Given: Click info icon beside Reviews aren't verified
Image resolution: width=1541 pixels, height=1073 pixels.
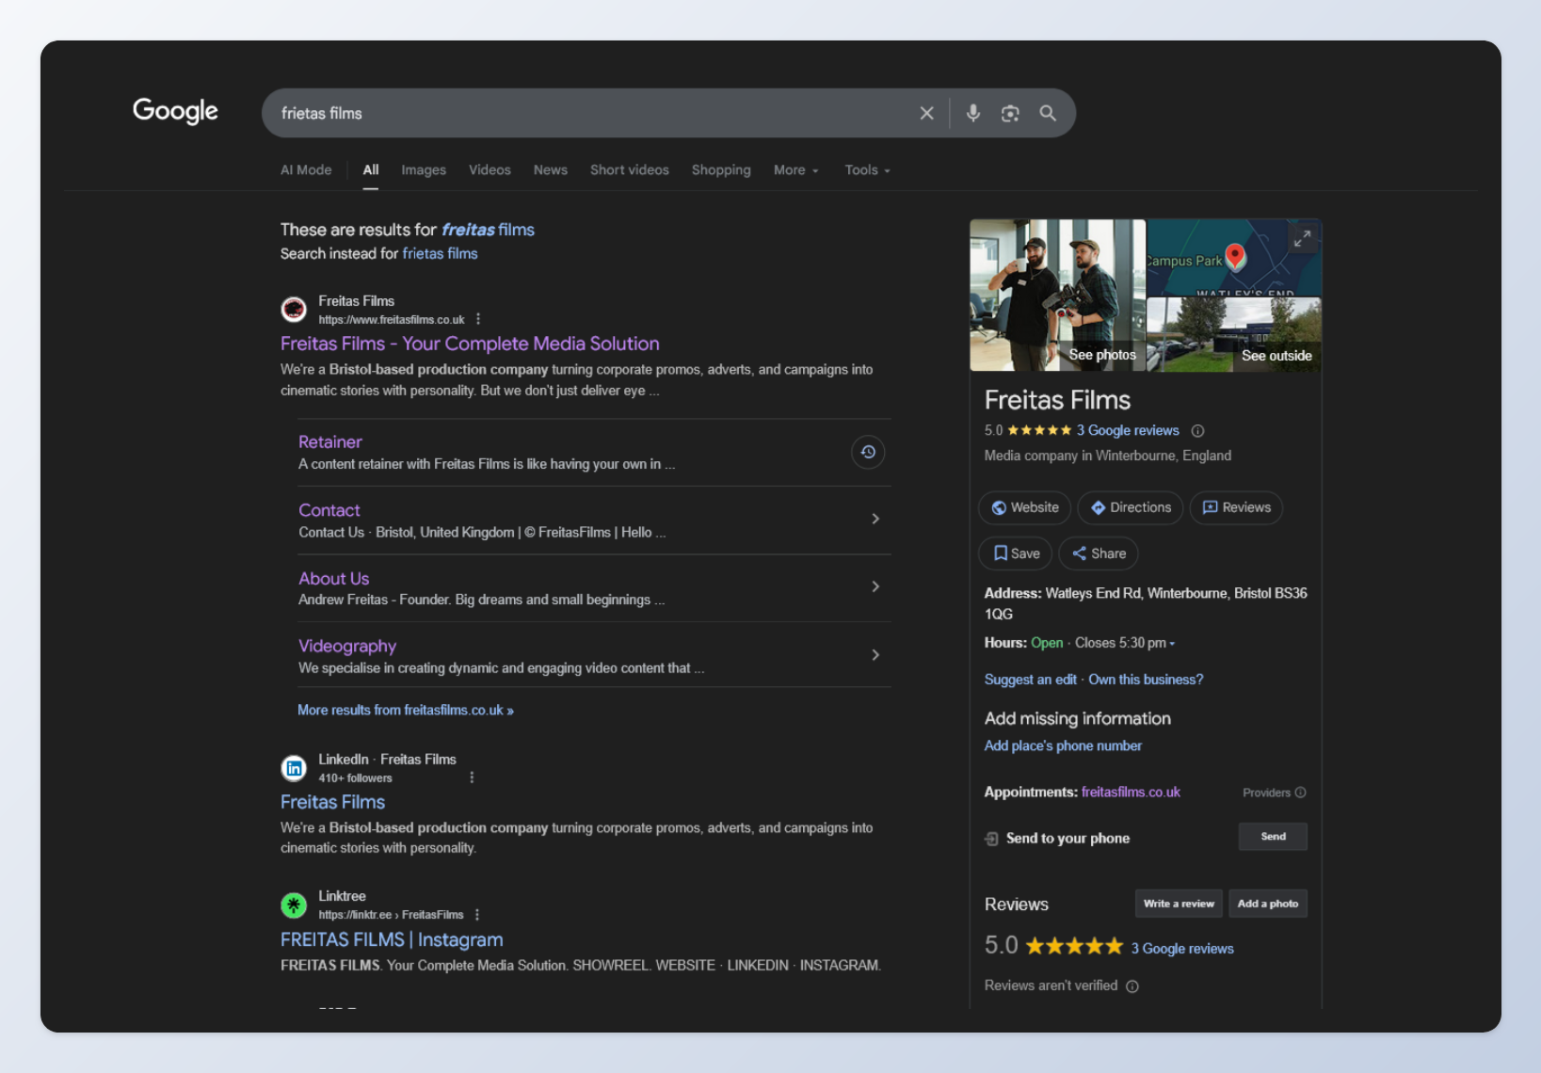Looking at the screenshot, I should 1132,986.
